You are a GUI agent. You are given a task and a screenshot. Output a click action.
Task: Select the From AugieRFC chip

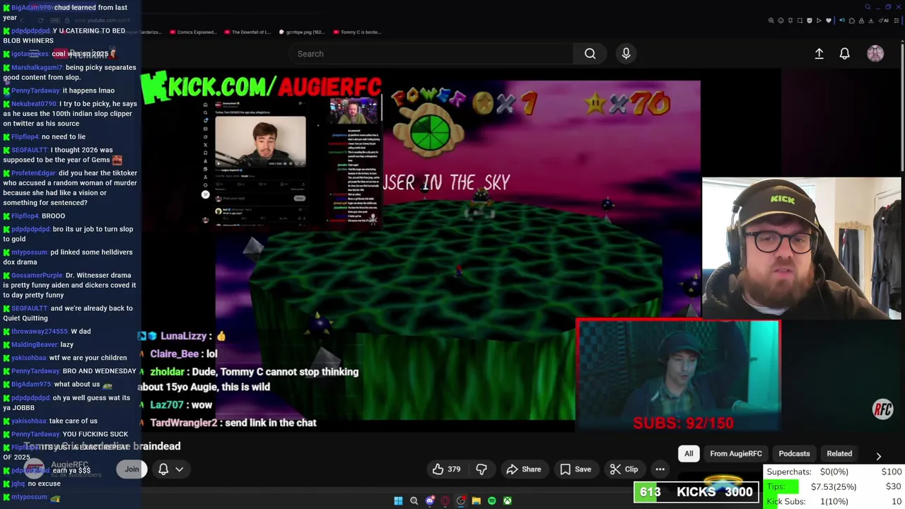click(736, 454)
